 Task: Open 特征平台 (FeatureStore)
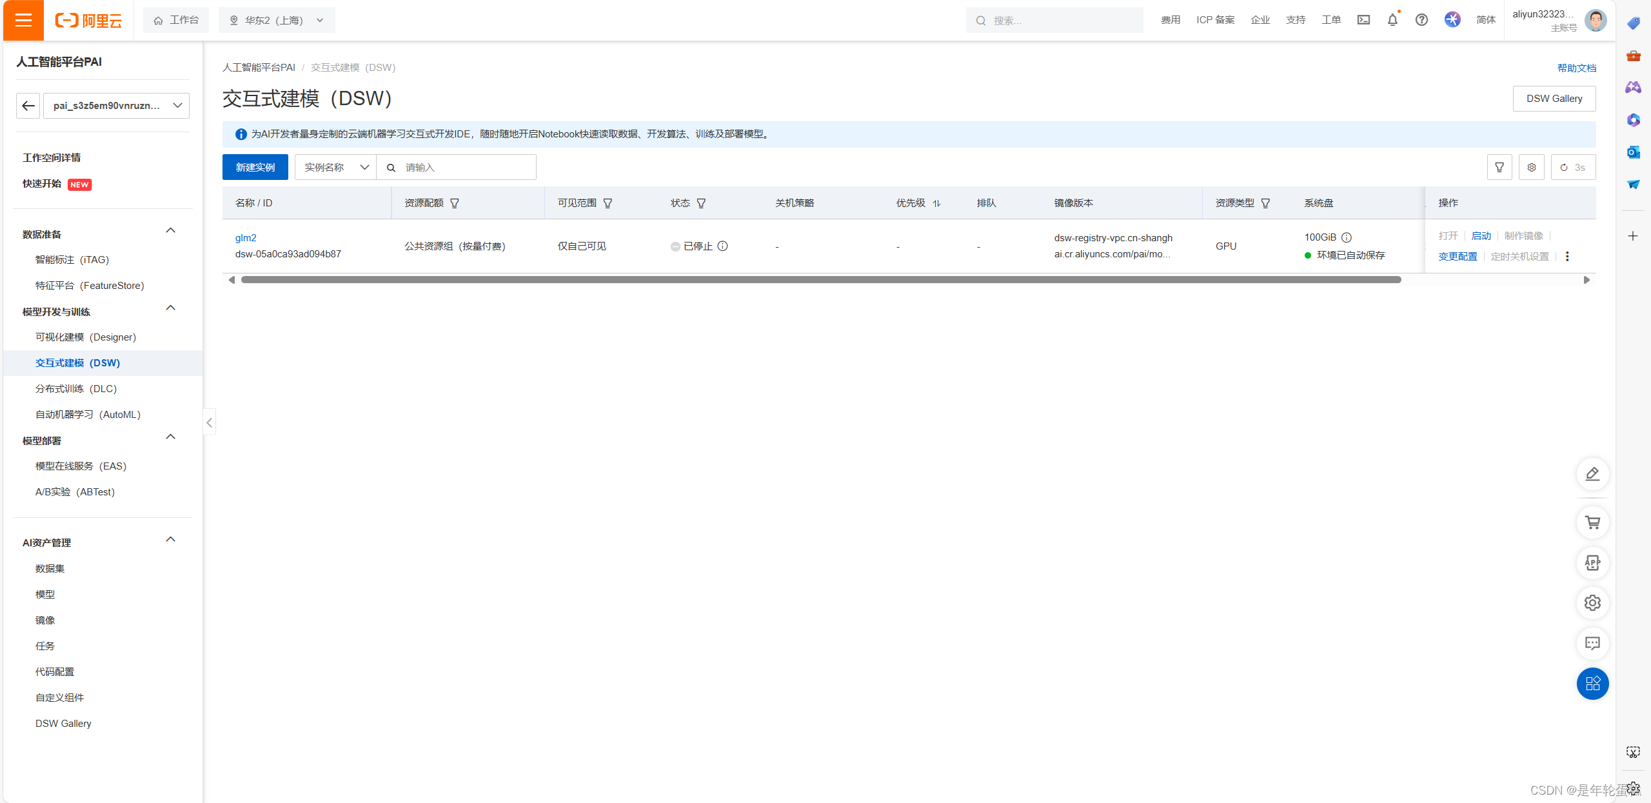90,285
